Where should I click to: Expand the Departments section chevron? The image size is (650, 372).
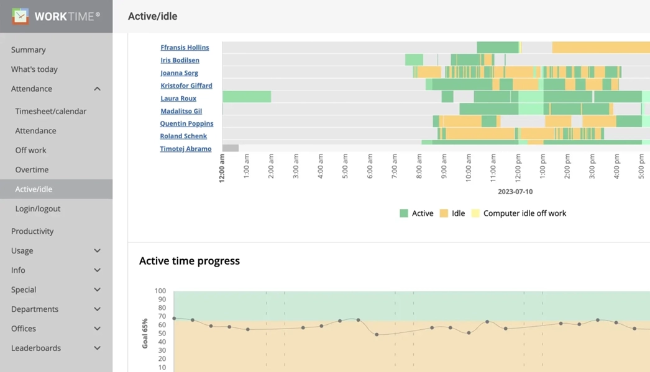point(97,309)
